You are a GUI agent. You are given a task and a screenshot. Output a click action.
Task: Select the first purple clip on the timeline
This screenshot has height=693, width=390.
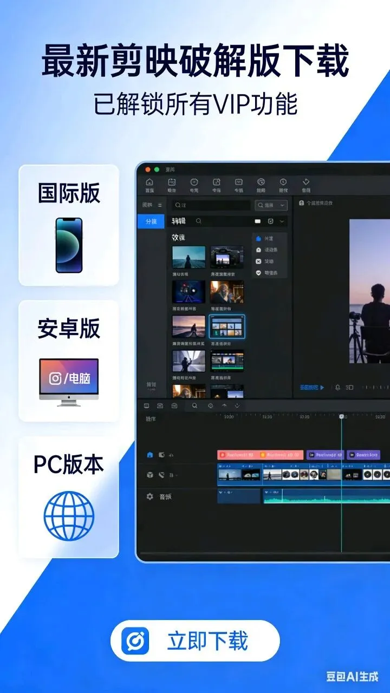point(325,455)
